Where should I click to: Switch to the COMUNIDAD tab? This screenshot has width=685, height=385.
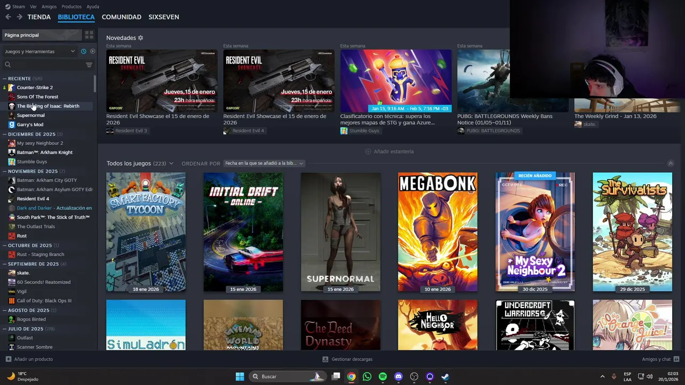121,17
